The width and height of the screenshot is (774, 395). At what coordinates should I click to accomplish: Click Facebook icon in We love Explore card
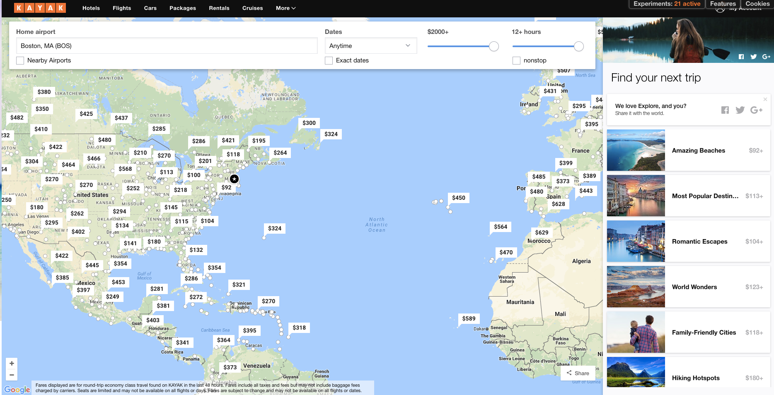[x=725, y=110]
